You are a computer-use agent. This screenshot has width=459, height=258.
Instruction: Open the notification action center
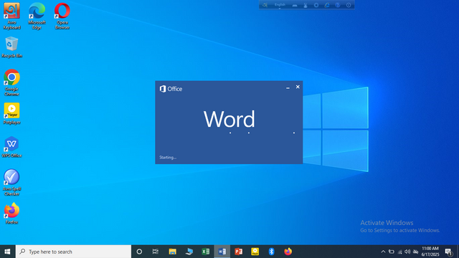pyautogui.click(x=448, y=252)
